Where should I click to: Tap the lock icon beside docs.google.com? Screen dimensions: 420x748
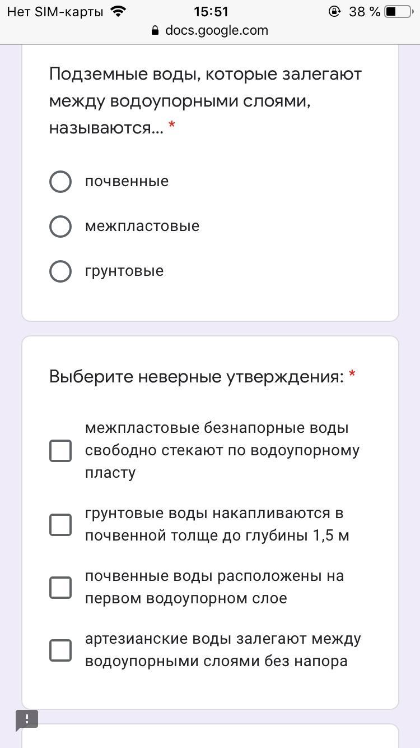155,31
